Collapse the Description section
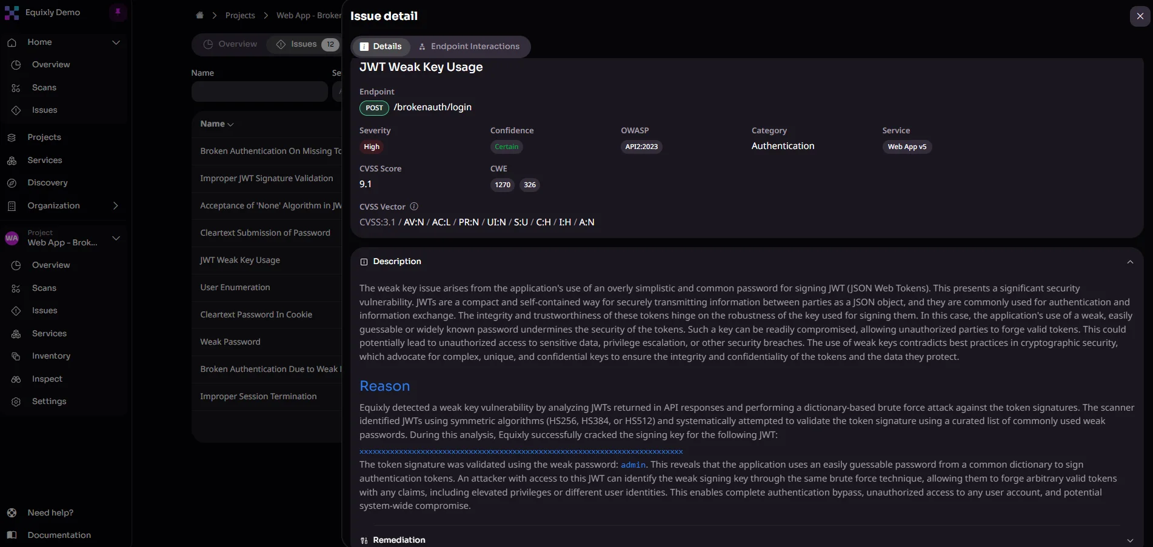 [1130, 262]
